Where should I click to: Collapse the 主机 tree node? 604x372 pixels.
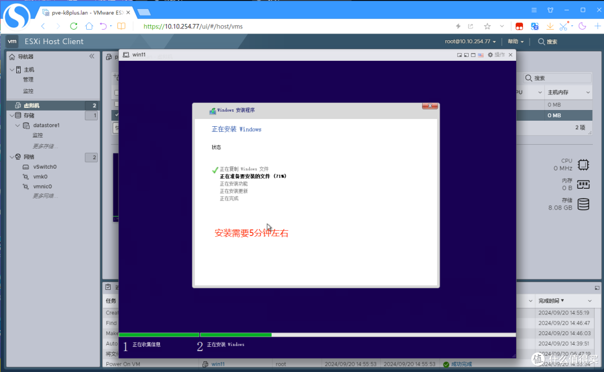tap(12, 70)
